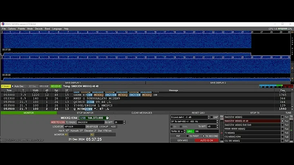294x165 pixels.
Task: Click the LOCATOR field KP15CR
Action: pos(75,127)
